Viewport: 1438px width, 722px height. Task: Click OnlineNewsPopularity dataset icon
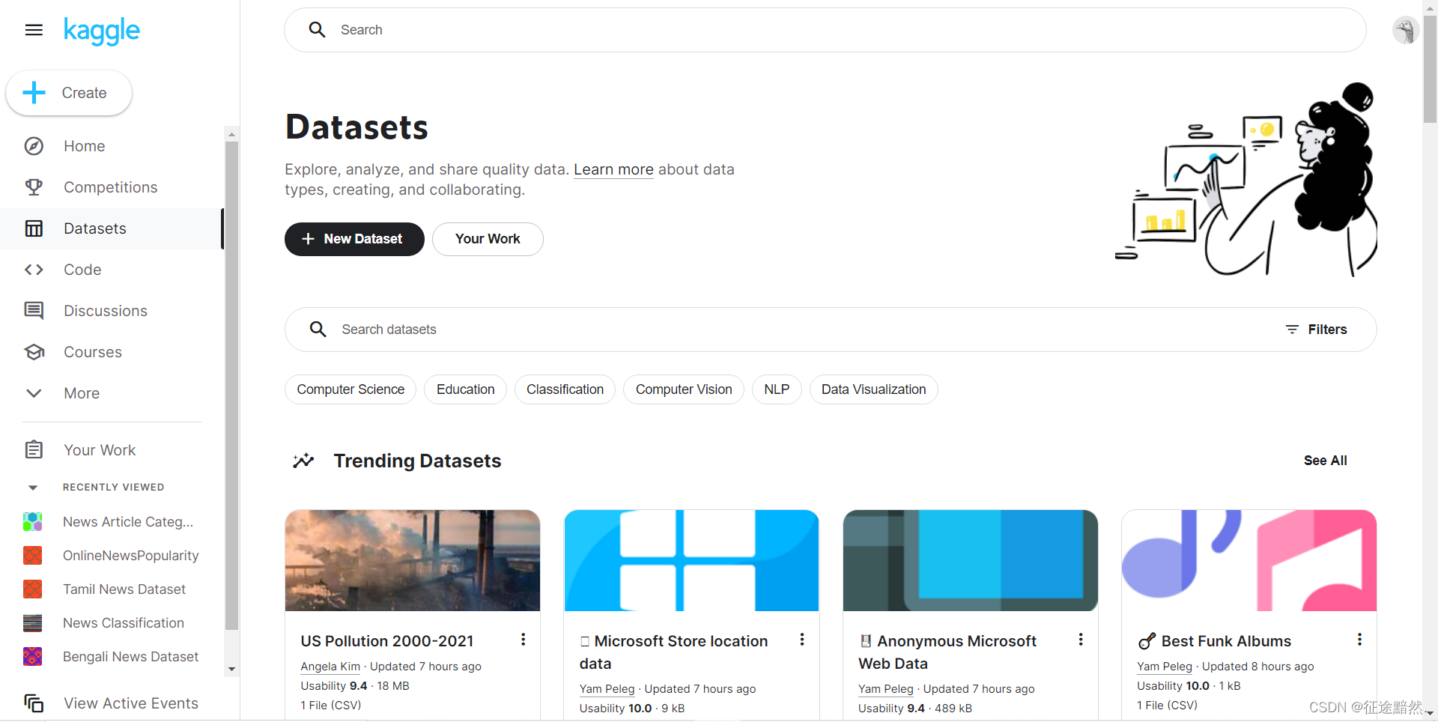click(x=32, y=555)
